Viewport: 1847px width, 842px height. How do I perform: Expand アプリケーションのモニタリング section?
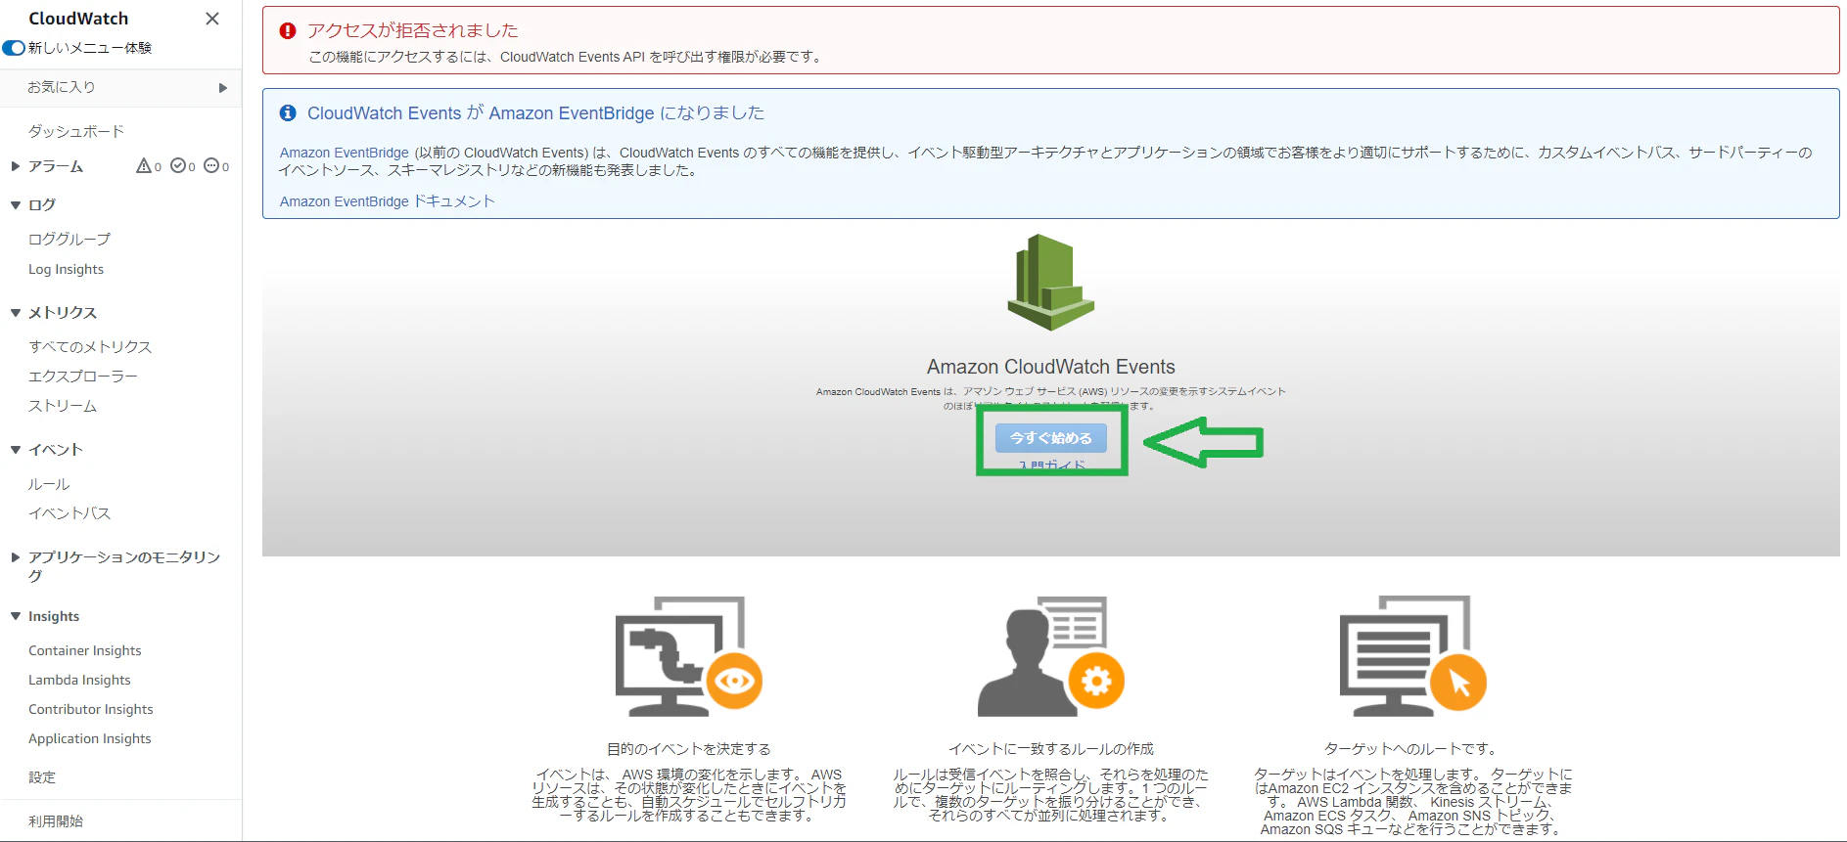16,557
